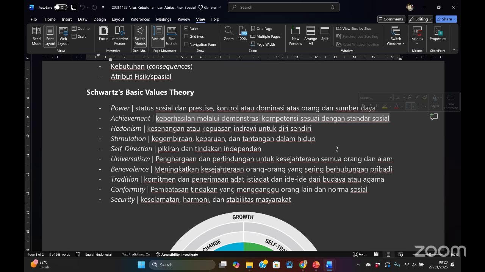Open Microsoft Store from the taskbar

pos(276,265)
